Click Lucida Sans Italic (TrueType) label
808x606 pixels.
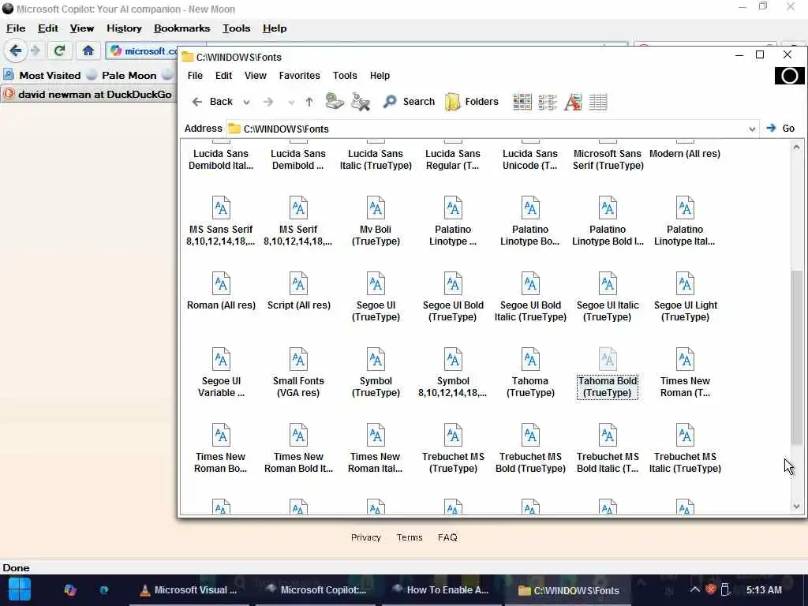376,159
